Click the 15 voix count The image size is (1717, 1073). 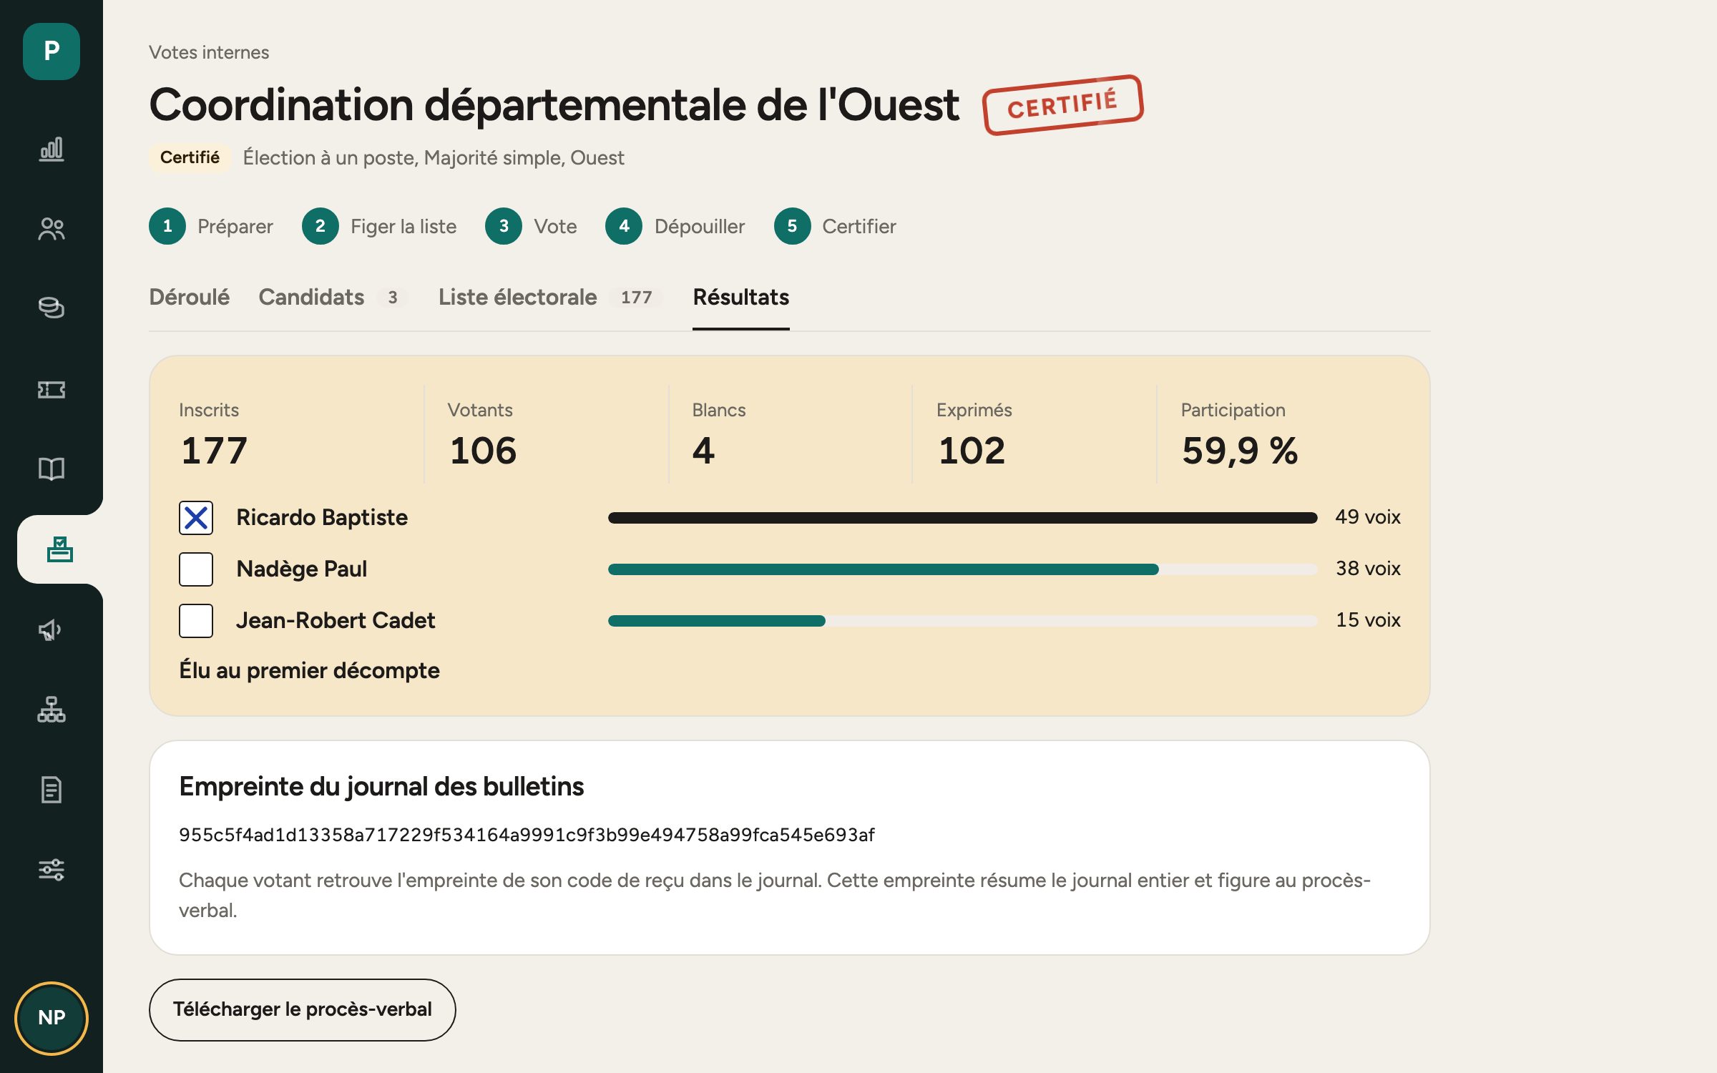point(1368,619)
